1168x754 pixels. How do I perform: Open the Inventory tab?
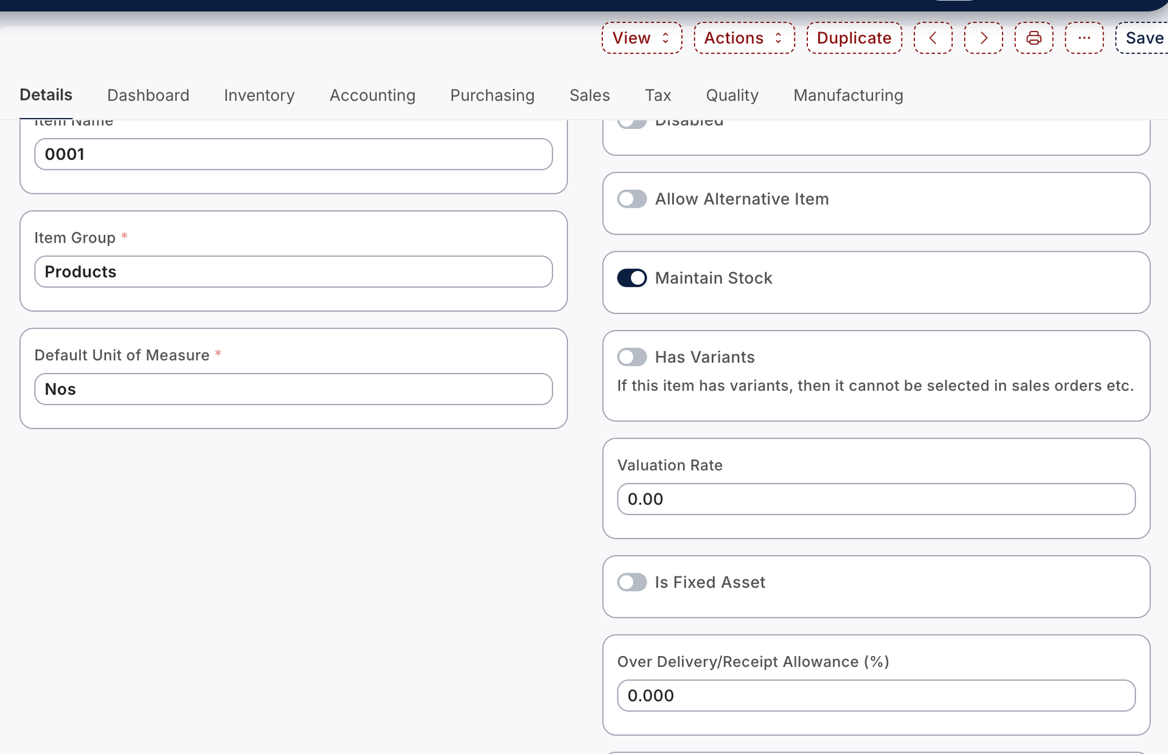[x=259, y=95]
